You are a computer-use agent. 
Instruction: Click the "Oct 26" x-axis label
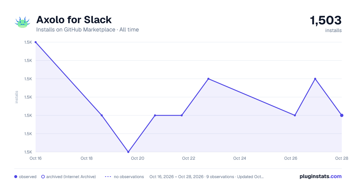291,158
